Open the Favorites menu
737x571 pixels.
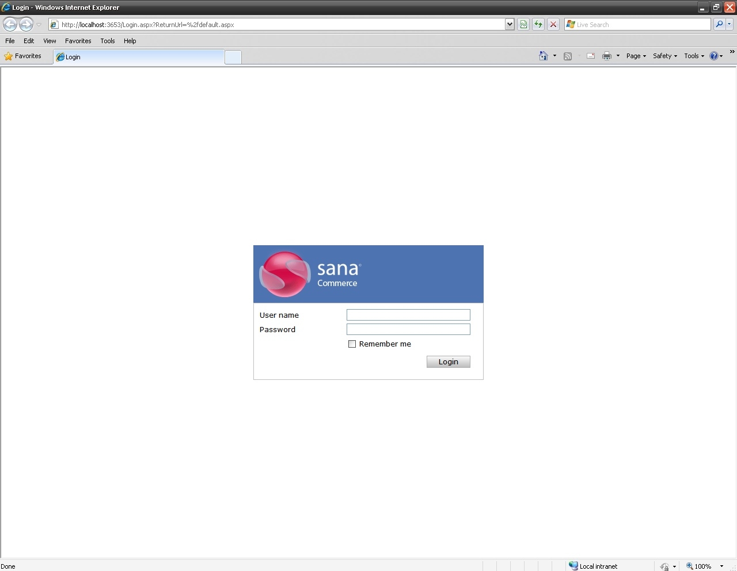[x=78, y=41]
